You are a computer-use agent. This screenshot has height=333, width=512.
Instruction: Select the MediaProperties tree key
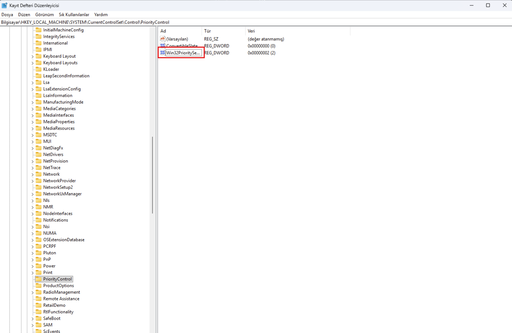click(x=59, y=122)
